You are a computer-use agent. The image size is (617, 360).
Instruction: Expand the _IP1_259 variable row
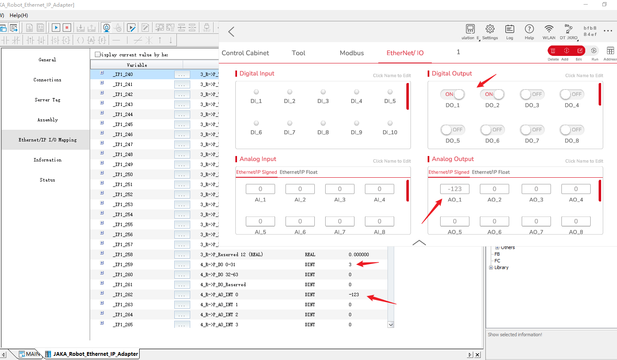tap(102, 263)
